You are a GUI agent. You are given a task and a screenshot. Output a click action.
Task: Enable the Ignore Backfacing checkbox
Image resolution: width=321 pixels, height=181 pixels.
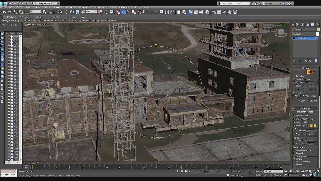[x=294, y=79]
